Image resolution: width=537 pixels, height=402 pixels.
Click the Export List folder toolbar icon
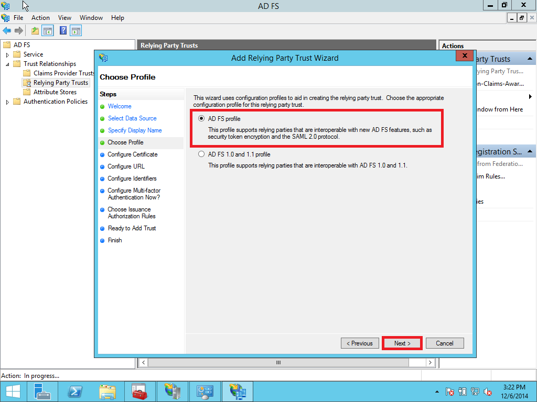tap(35, 30)
